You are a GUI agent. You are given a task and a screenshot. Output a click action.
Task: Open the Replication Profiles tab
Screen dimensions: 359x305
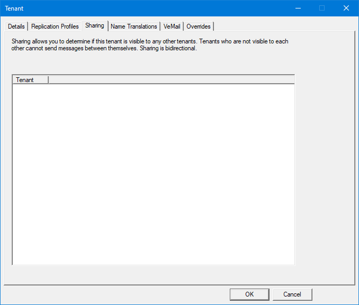tap(55, 26)
